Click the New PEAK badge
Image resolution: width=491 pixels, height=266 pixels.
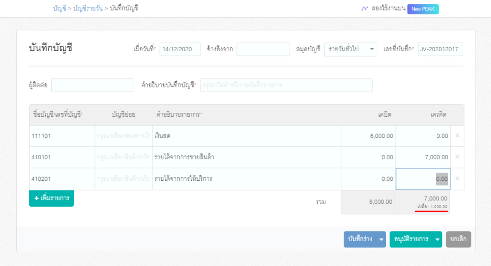[423, 9]
